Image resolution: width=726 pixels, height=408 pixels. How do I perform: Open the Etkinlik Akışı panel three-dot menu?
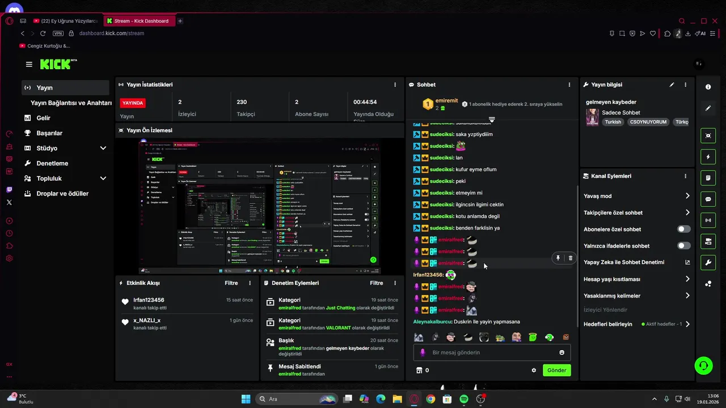(250, 283)
